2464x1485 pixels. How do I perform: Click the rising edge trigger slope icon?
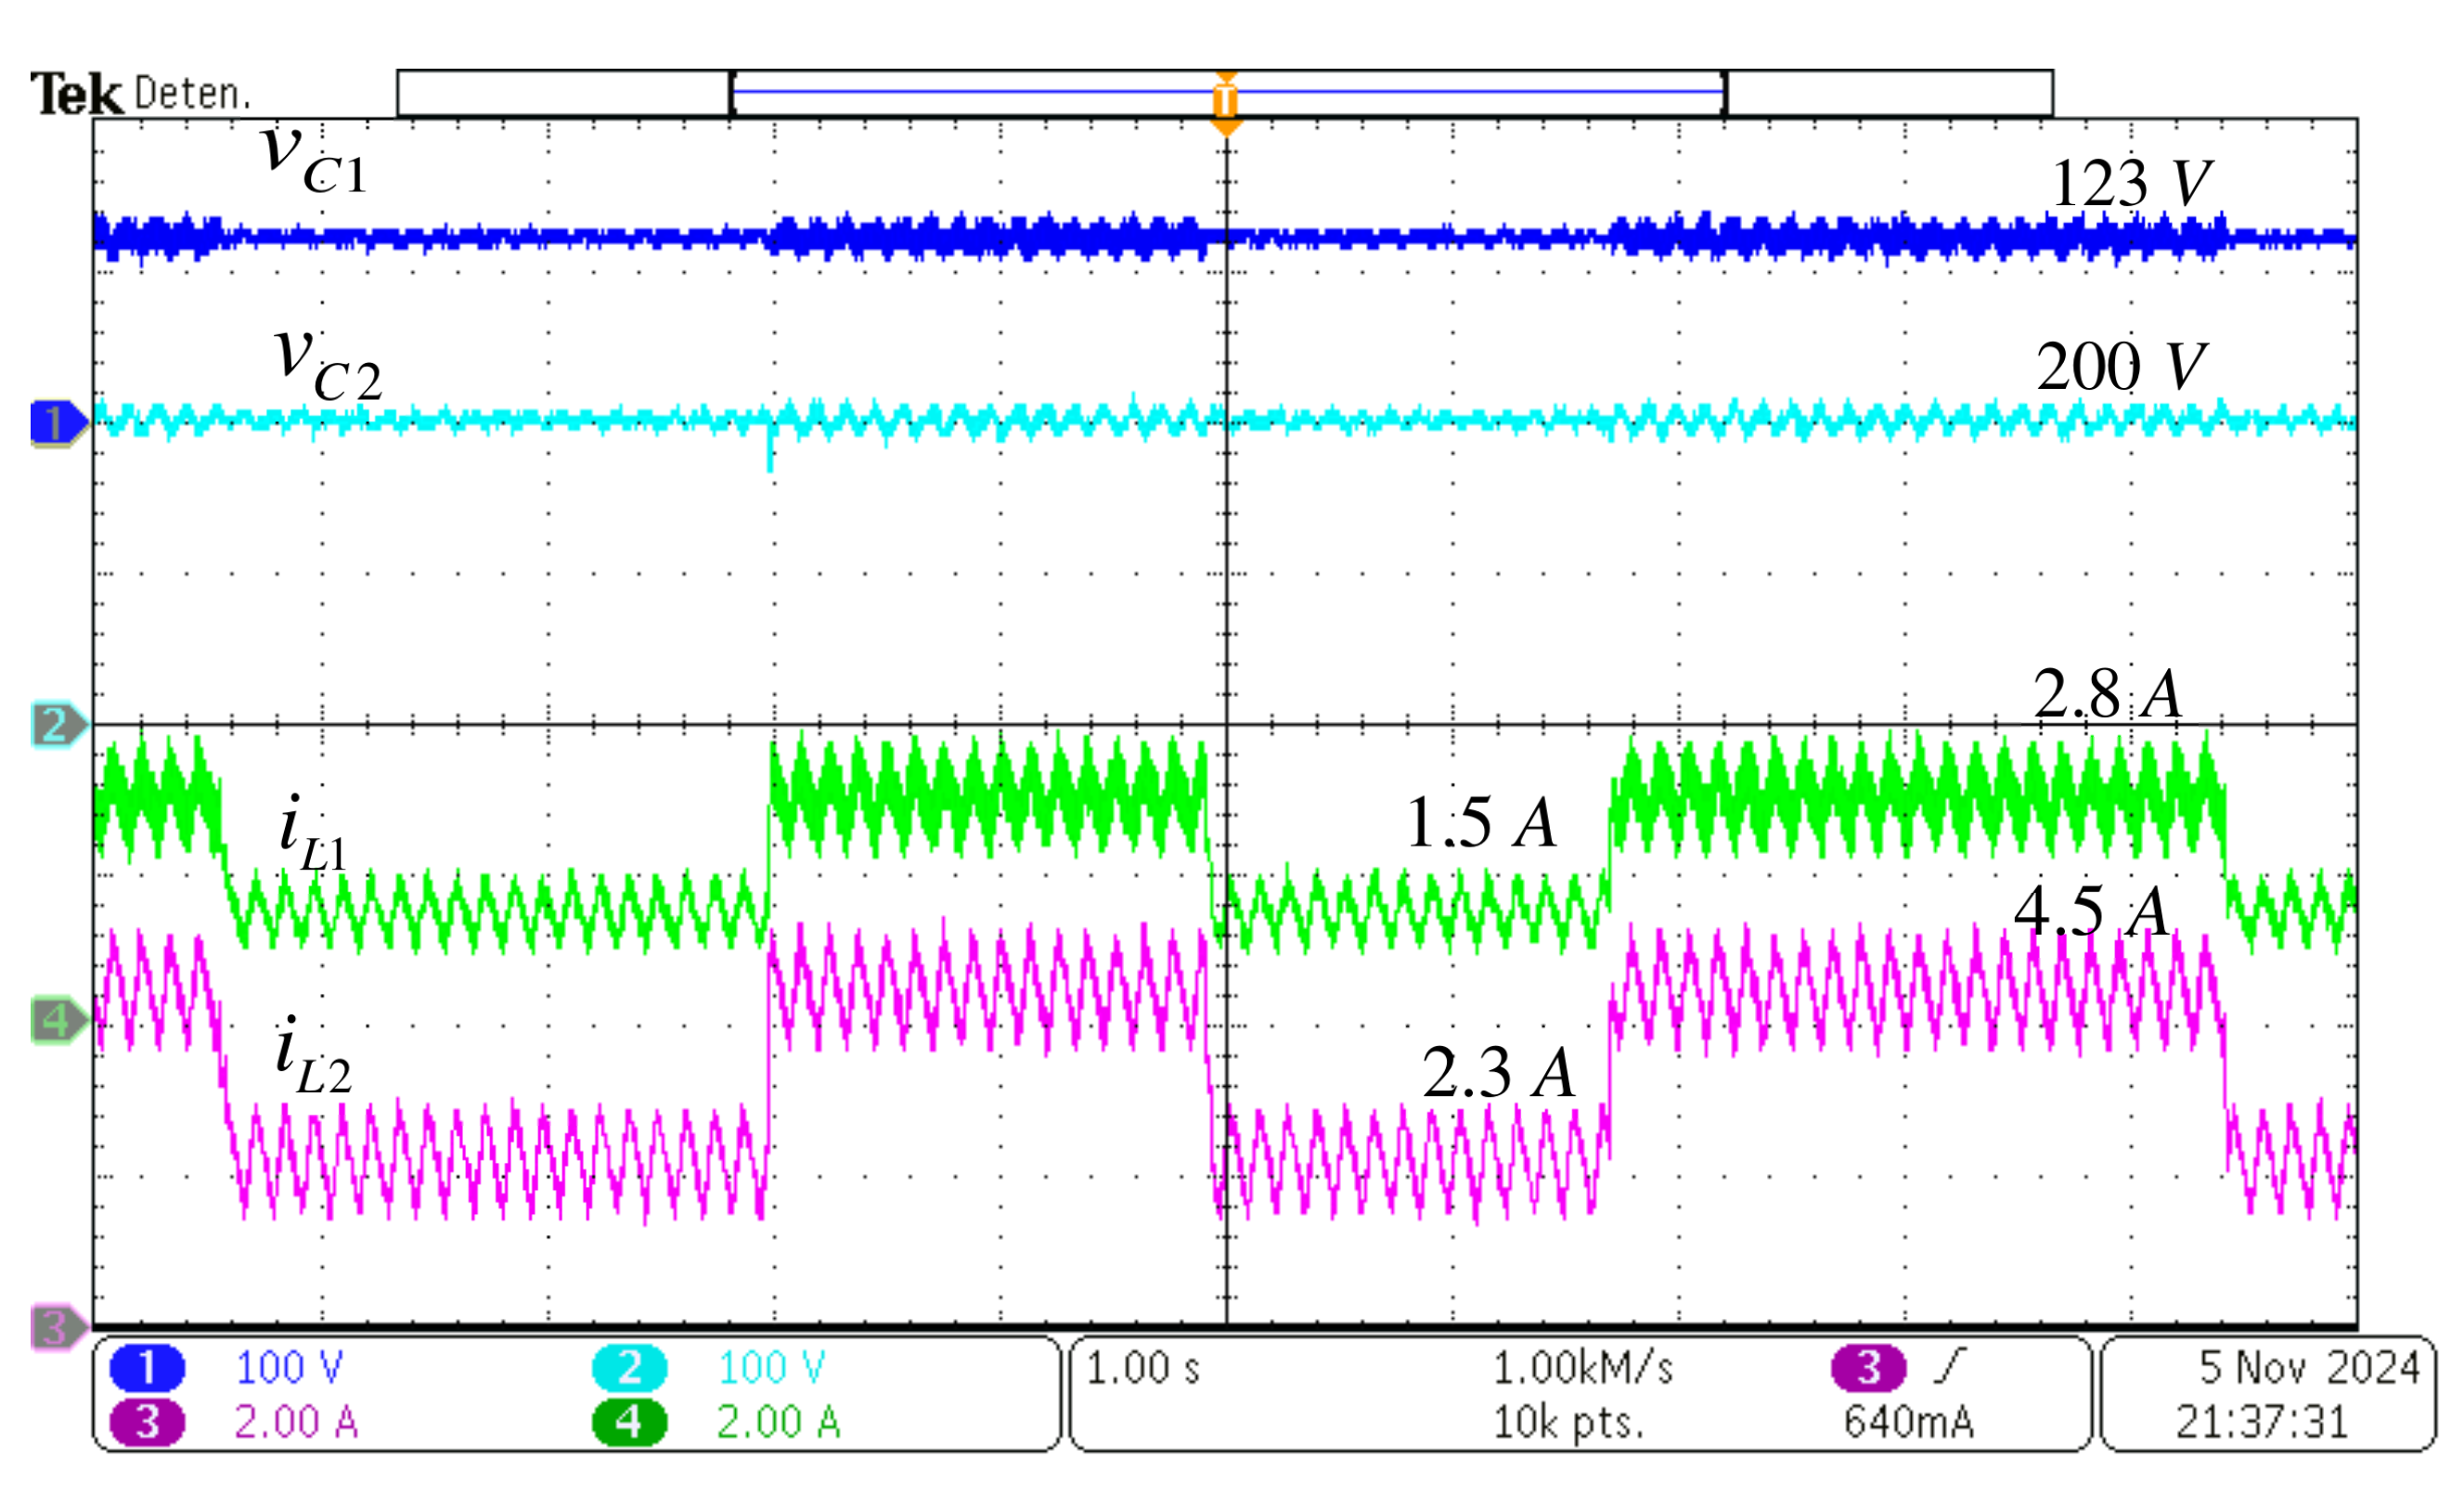pyautogui.click(x=1950, y=1366)
